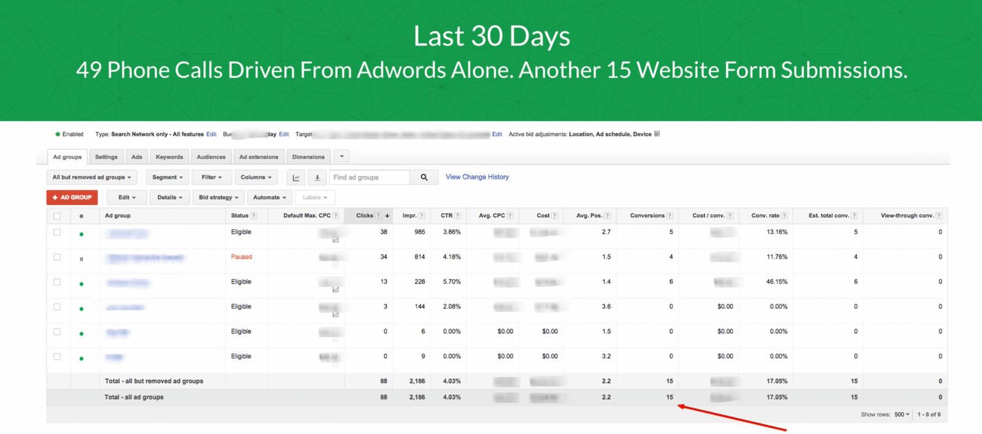Tick the checkbox for the row with 6 impressions
This screenshot has width=982, height=434.
tap(57, 332)
